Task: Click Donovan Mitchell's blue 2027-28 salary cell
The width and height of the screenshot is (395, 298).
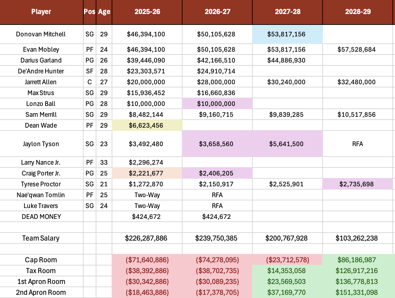Action: coord(287,34)
